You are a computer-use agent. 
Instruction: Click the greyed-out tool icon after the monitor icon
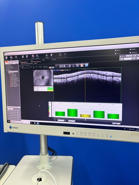65,54
